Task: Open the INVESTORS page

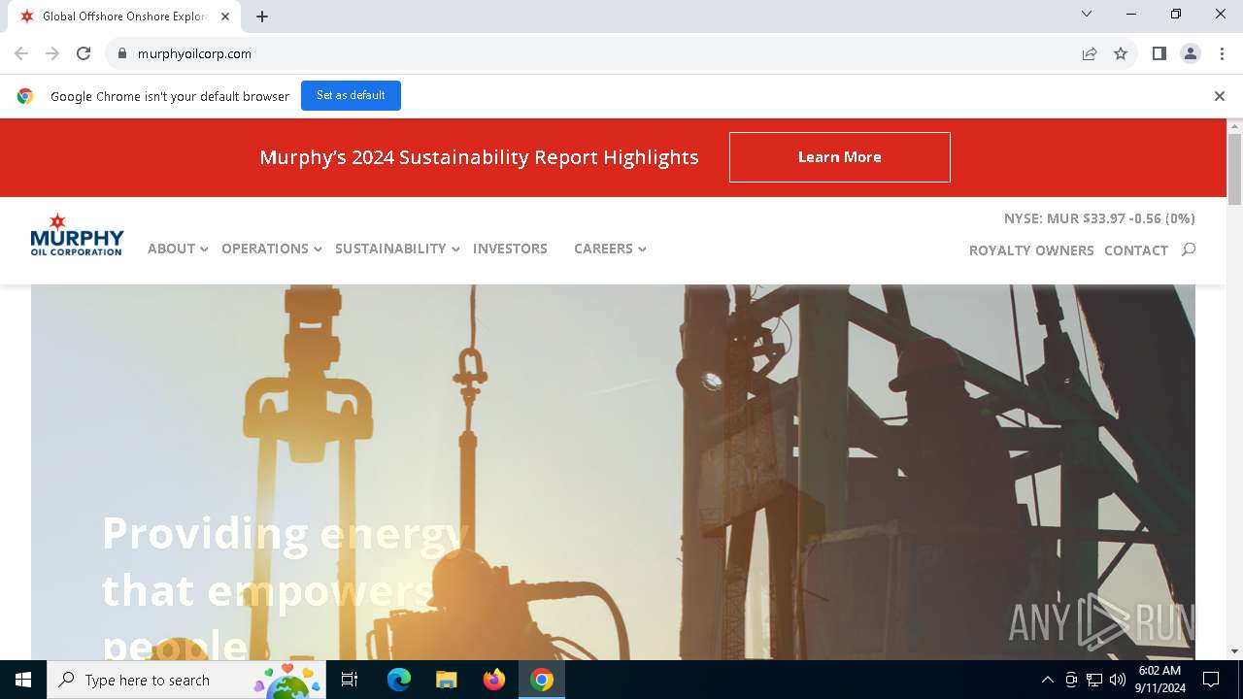Action: [510, 249]
